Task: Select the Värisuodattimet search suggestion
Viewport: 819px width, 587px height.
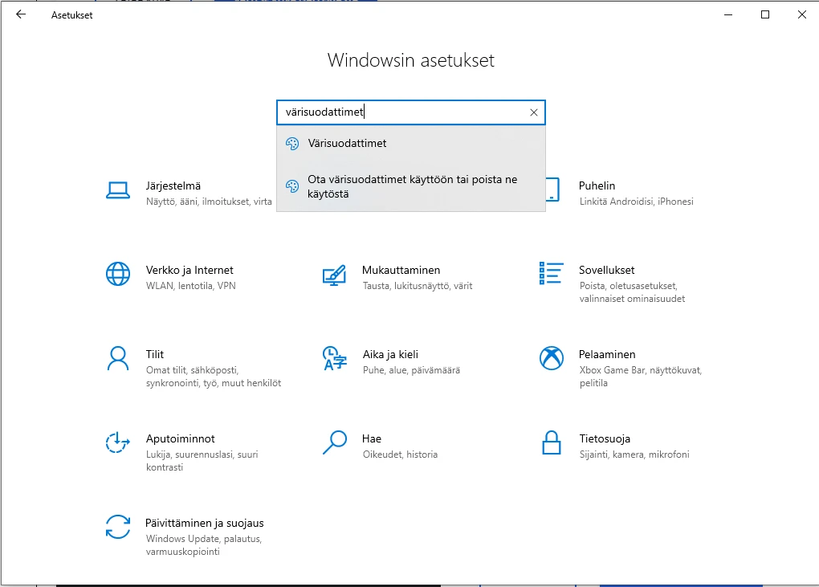Action: coord(347,143)
